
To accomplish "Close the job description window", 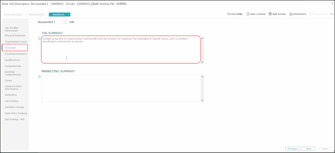I will pyautogui.click(x=332, y=4).
